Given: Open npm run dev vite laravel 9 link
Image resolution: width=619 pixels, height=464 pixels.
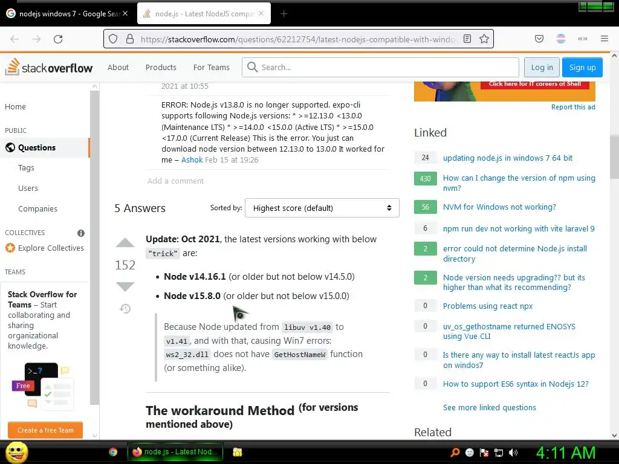Looking at the screenshot, I should 519,228.
